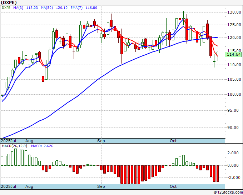This screenshot has height=195, width=243.
Task: Click the 130.00 price axis label
Action: coord(234,12)
